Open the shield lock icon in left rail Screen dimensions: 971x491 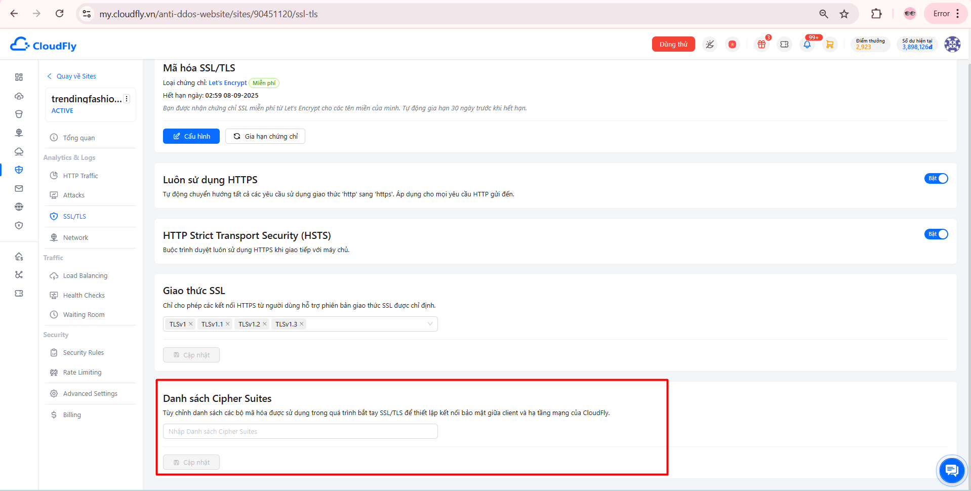(19, 225)
